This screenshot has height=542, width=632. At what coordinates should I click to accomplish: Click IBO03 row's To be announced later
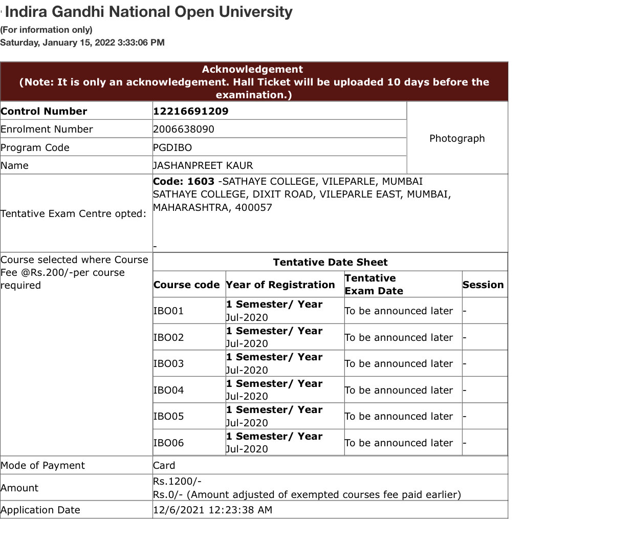[399, 363]
